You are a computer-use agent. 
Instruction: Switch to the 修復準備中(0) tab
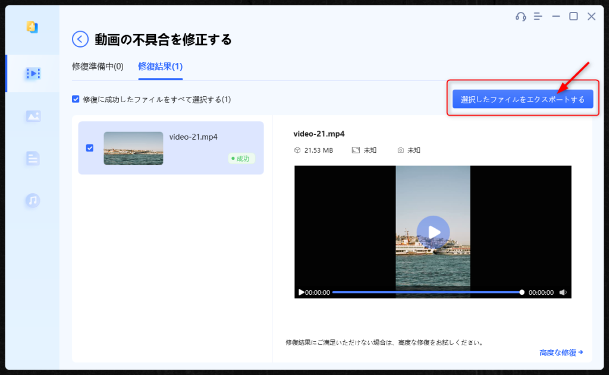click(99, 67)
